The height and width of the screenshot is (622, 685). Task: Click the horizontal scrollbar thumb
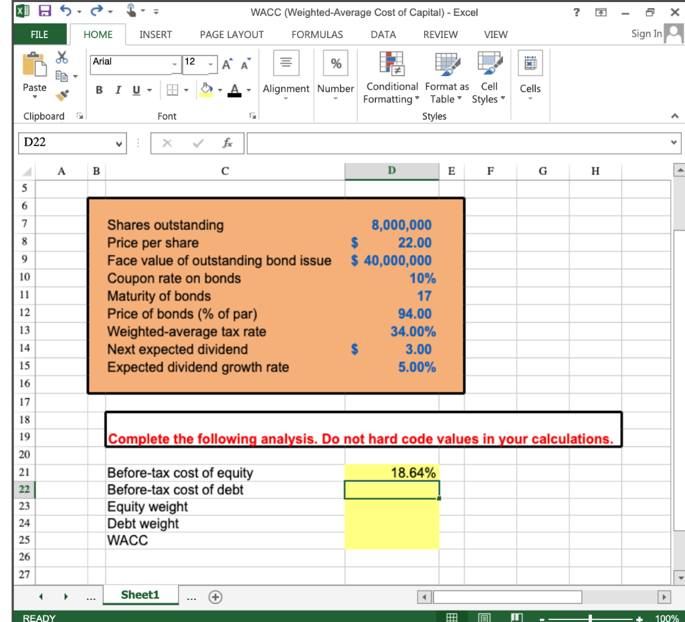coord(507,597)
